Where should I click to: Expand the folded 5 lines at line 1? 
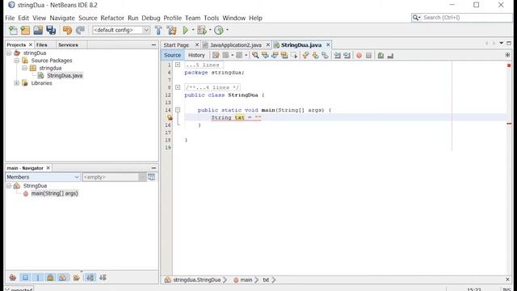point(178,65)
